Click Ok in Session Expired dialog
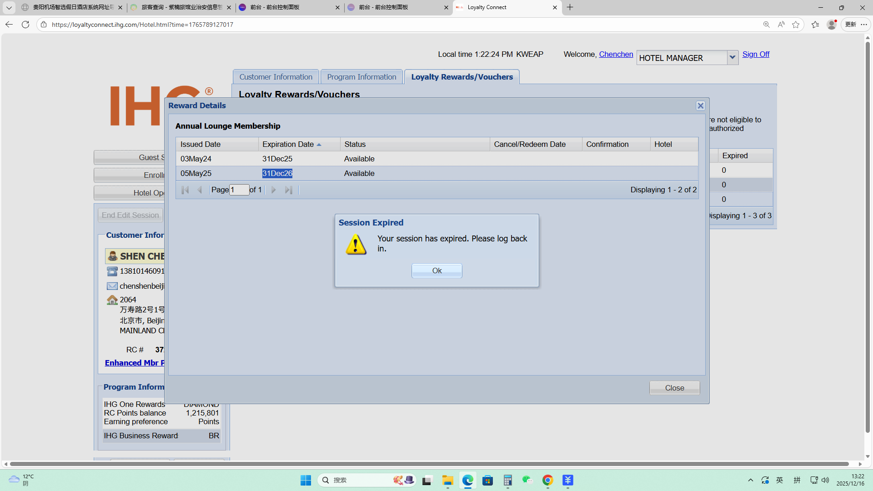The width and height of the screenshot is (873, 491). 436,271
